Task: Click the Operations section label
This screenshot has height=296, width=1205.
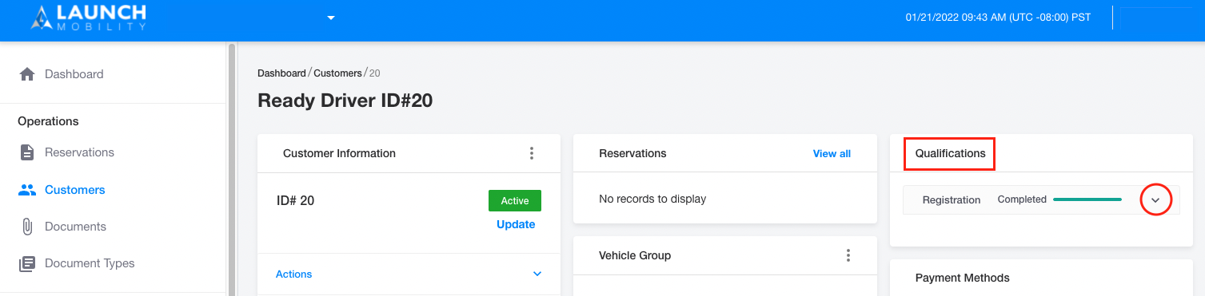Action: (x=49, y=121)
